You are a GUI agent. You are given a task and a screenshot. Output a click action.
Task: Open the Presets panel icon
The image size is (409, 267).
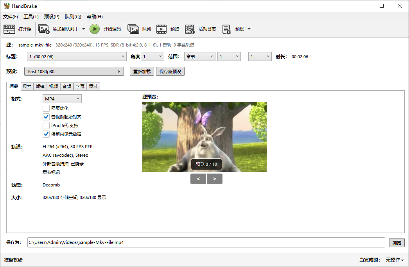(x=226, y=29)
